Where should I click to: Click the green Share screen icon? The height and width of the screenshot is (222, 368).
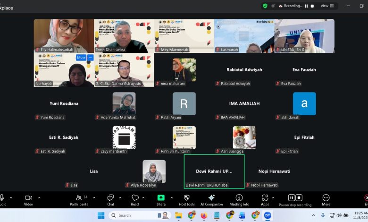click(161, 198)
